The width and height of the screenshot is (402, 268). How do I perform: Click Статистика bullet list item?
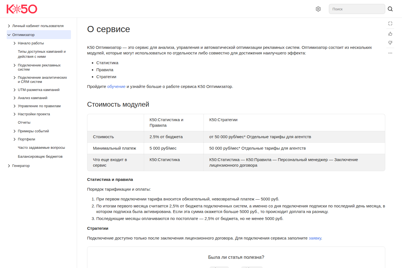click(107, 63)
